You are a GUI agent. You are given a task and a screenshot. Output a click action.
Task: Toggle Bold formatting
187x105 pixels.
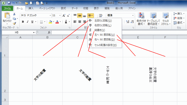[23, 22]
